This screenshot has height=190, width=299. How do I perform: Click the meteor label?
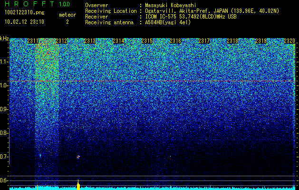[x=68, y=15]
